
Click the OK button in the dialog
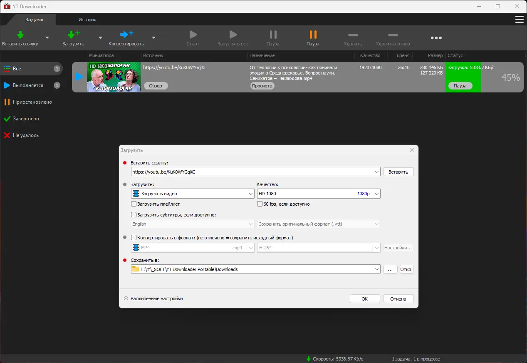tap(364, 298)
